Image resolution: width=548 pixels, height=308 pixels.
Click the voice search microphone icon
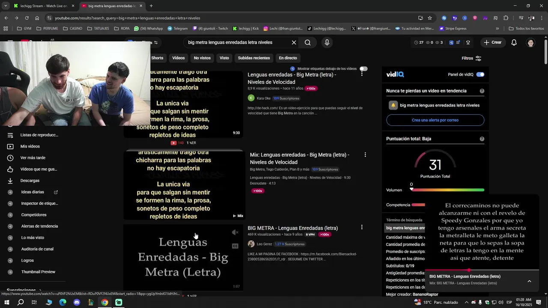click(x=327, y=42)
